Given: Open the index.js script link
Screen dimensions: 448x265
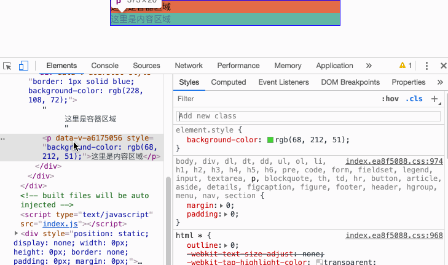Looking at the screenshot, I should [x=60, y=224].
